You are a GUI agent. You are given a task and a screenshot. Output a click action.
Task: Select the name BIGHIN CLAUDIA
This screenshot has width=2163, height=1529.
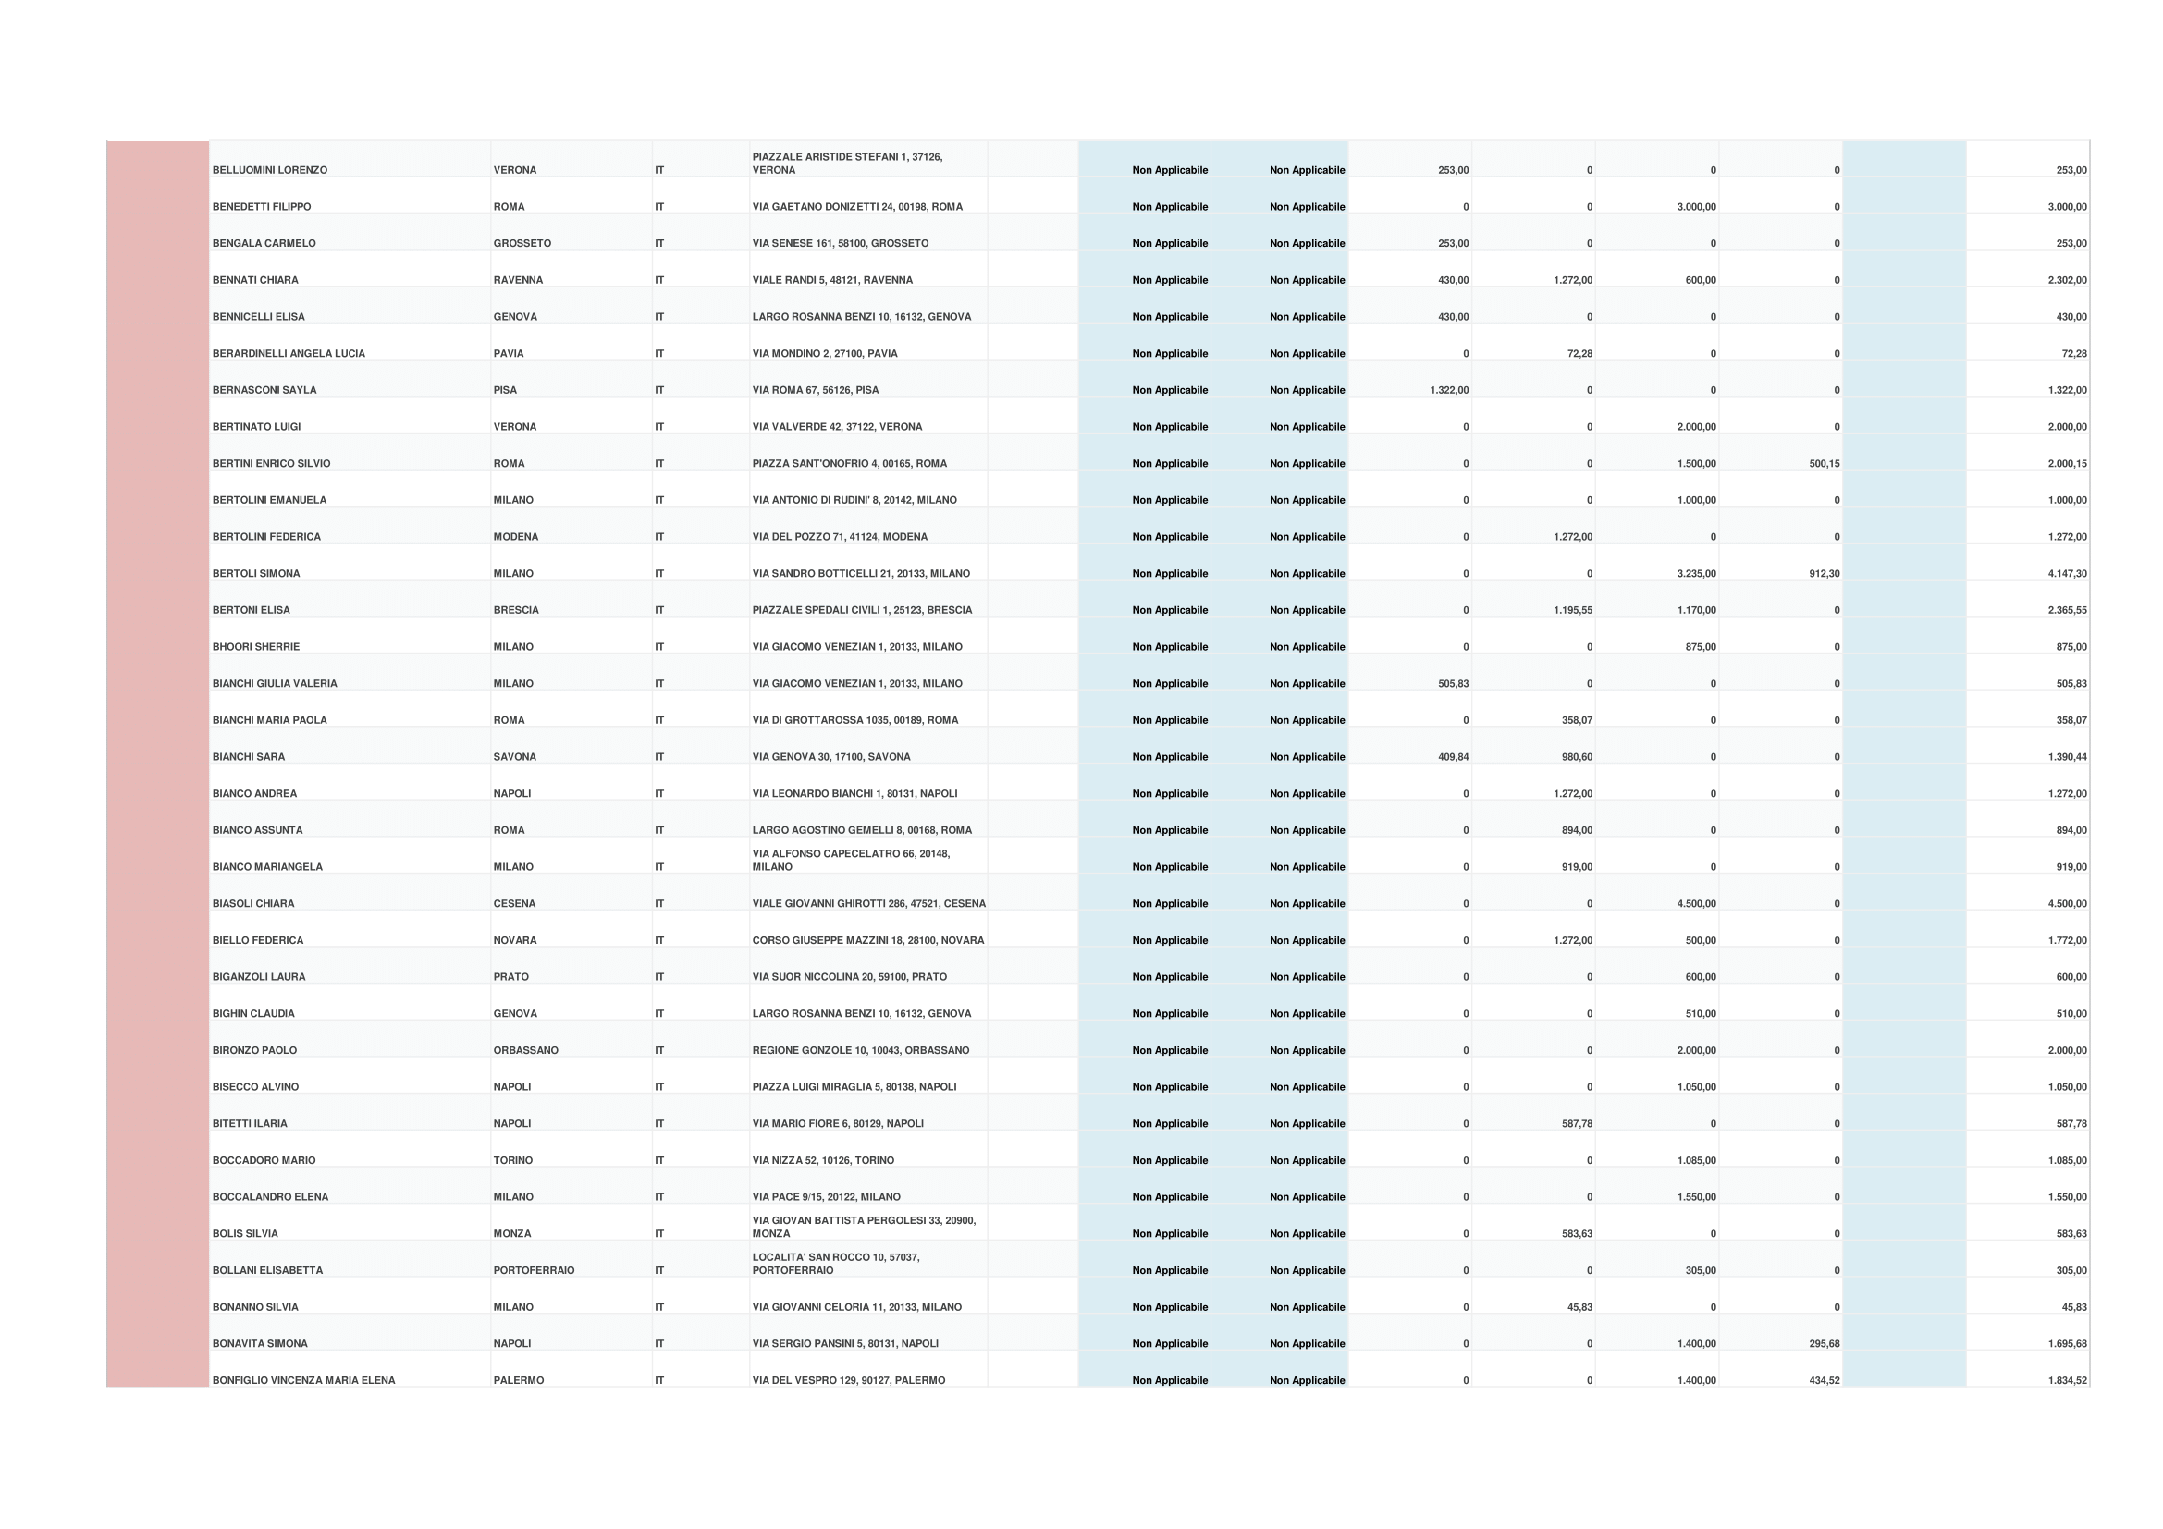pyautogui.click(x=253, y=1015)
